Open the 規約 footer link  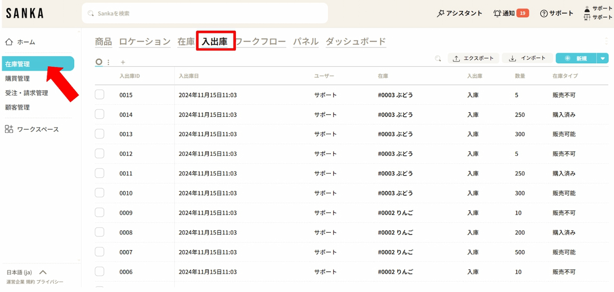[30, 282]
